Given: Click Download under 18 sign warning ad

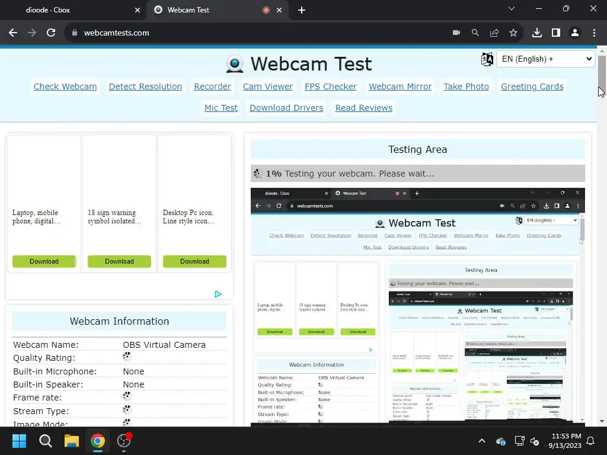Looking at the screenshot, I should [119, 261].
